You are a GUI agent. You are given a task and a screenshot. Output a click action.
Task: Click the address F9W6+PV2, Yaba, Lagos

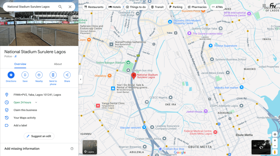(37, 95)
